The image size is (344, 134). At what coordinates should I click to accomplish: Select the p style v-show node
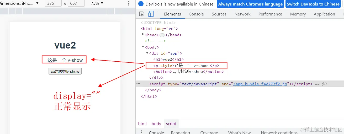[x=186, y=66]
